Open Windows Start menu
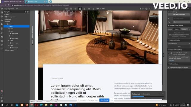The image size is (191, 107). coord(2,105)
